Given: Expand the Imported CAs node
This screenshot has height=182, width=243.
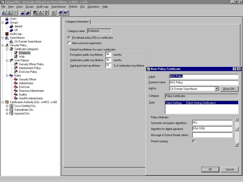Looking at the screenshot, I should (7, 114).
